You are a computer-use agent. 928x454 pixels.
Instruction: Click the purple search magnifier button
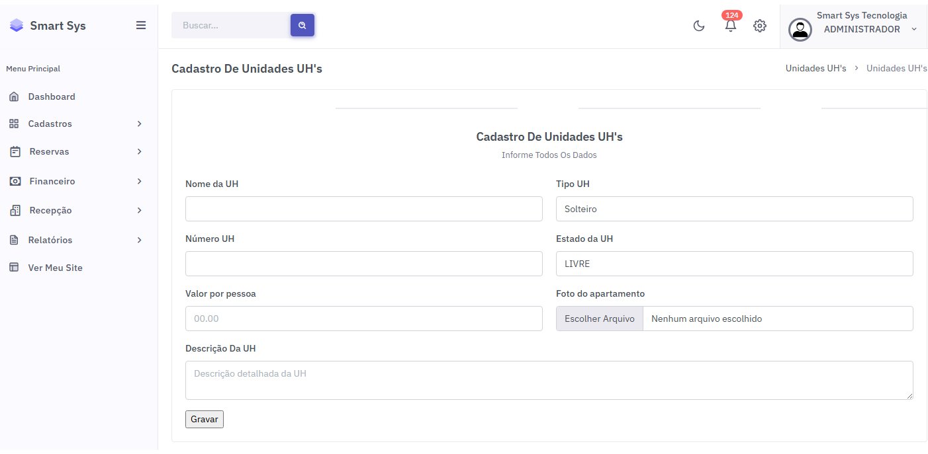tap(302, 25)
